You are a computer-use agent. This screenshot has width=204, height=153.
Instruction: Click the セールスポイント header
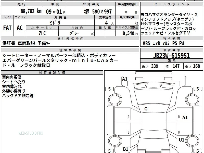(x=171, y=4)
